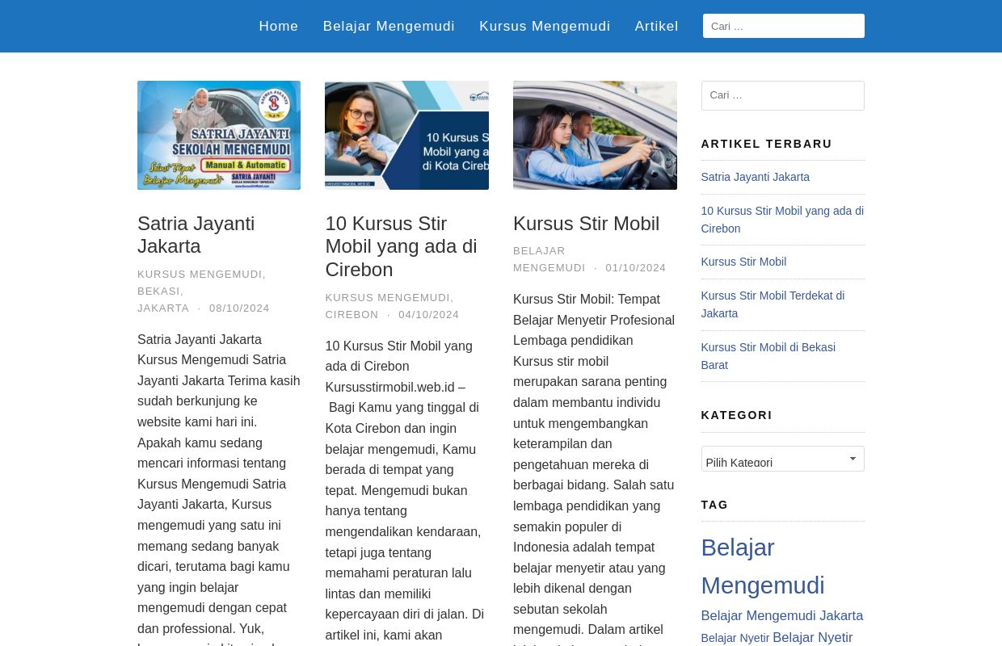1002x646 pixels.
Task: Open the Kursus Stir Mobil post title
Action: 586,224
